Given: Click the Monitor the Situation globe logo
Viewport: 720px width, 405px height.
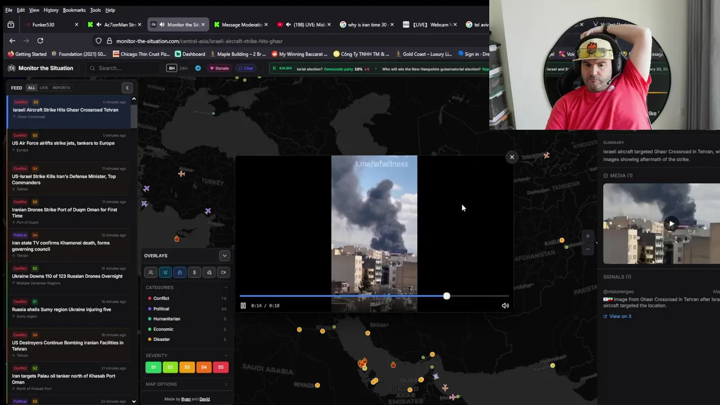Looking at the screenshot, I should pyautogui.click(x=11, y=68).
